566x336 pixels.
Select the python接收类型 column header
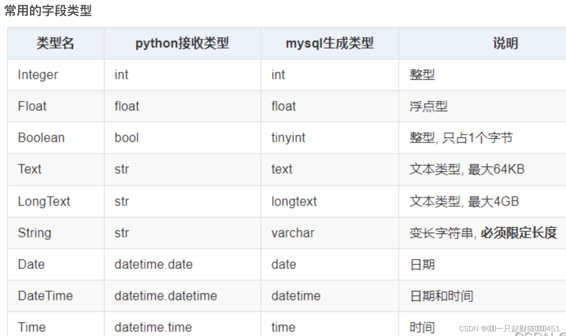coord(182,43)
